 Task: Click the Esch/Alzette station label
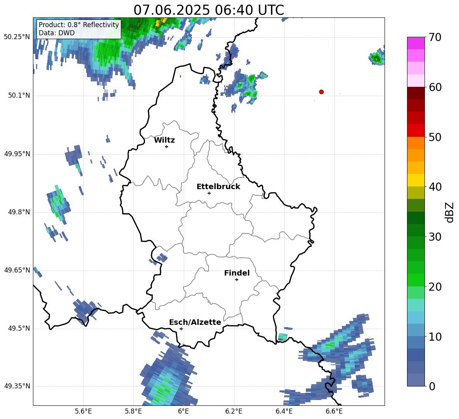point(195,322)
